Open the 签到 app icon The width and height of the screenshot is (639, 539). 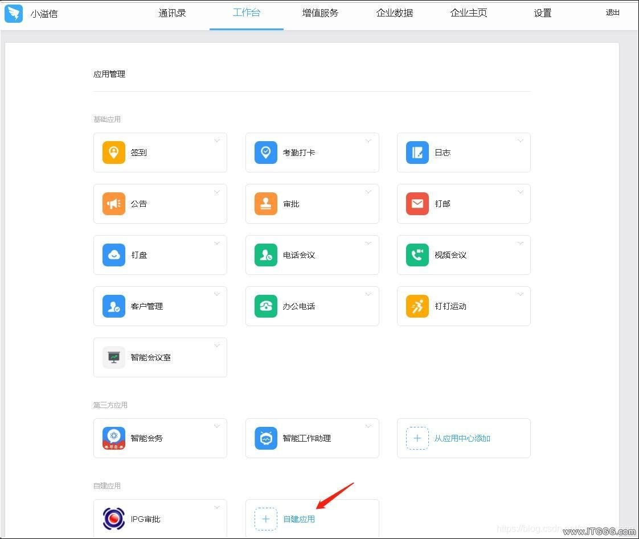coord(114,153)
